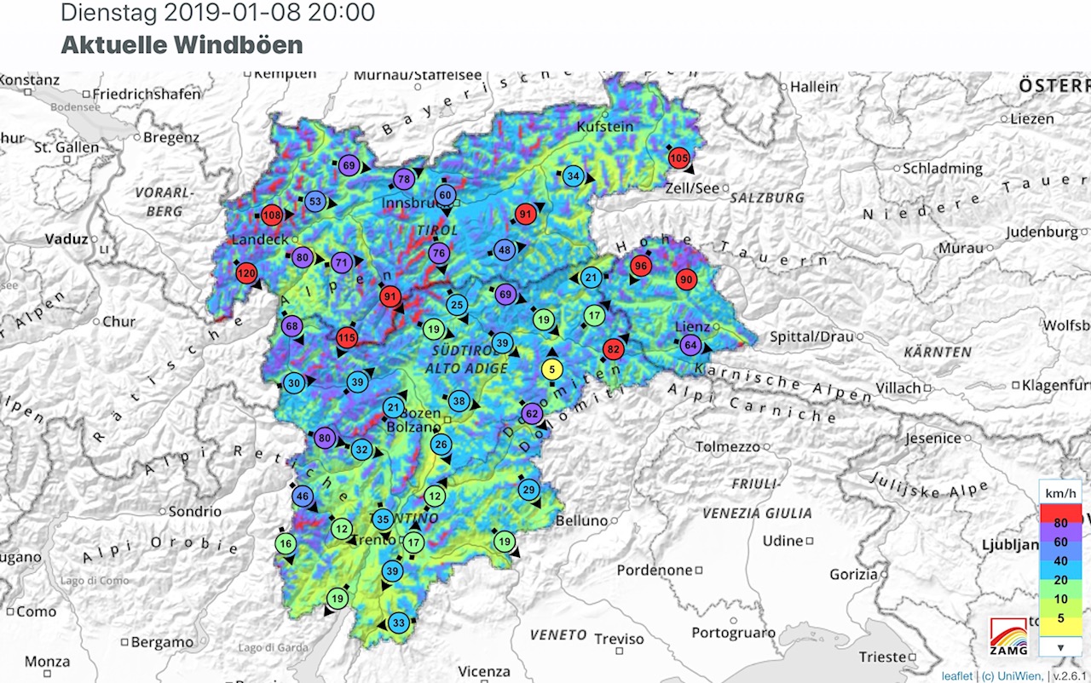
Task: Open the 48 km/h station marker
Action: point(505,250)
